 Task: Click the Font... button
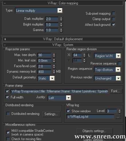[116, 91]
